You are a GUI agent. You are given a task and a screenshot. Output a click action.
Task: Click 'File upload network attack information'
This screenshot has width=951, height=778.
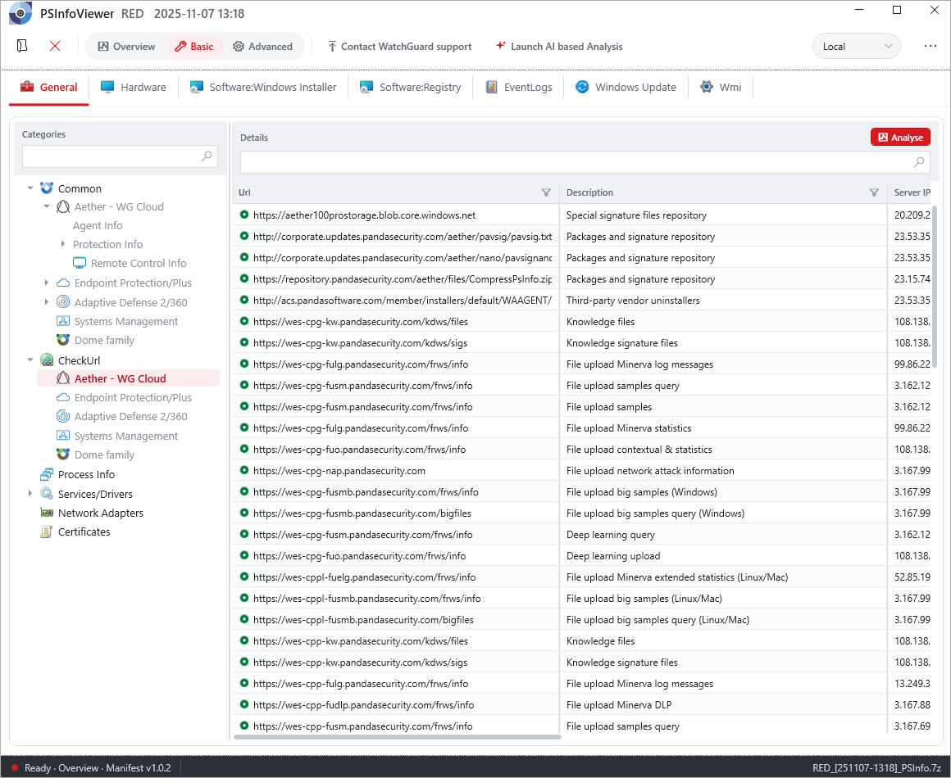coord(649,471)
